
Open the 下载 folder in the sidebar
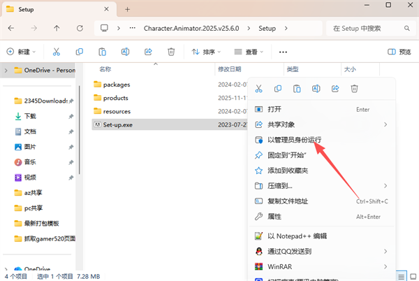click(30, 116)
